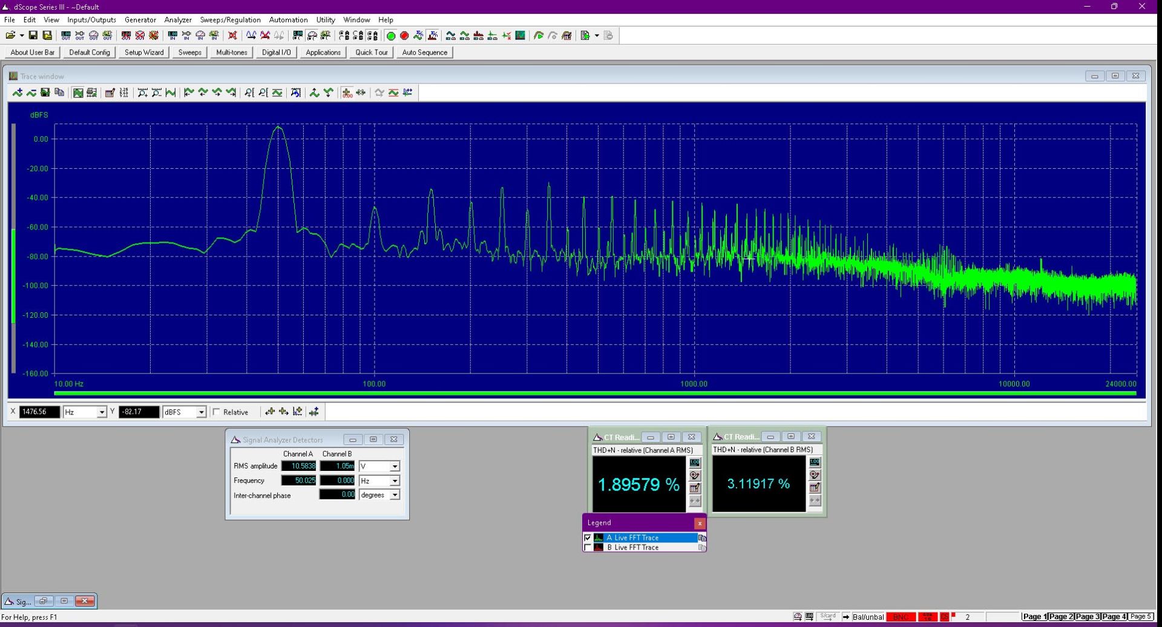The width and height of the screenshot is (1162, 627).
Task: Click the red X icon in main toolbar
Action: tap(232, 36)
